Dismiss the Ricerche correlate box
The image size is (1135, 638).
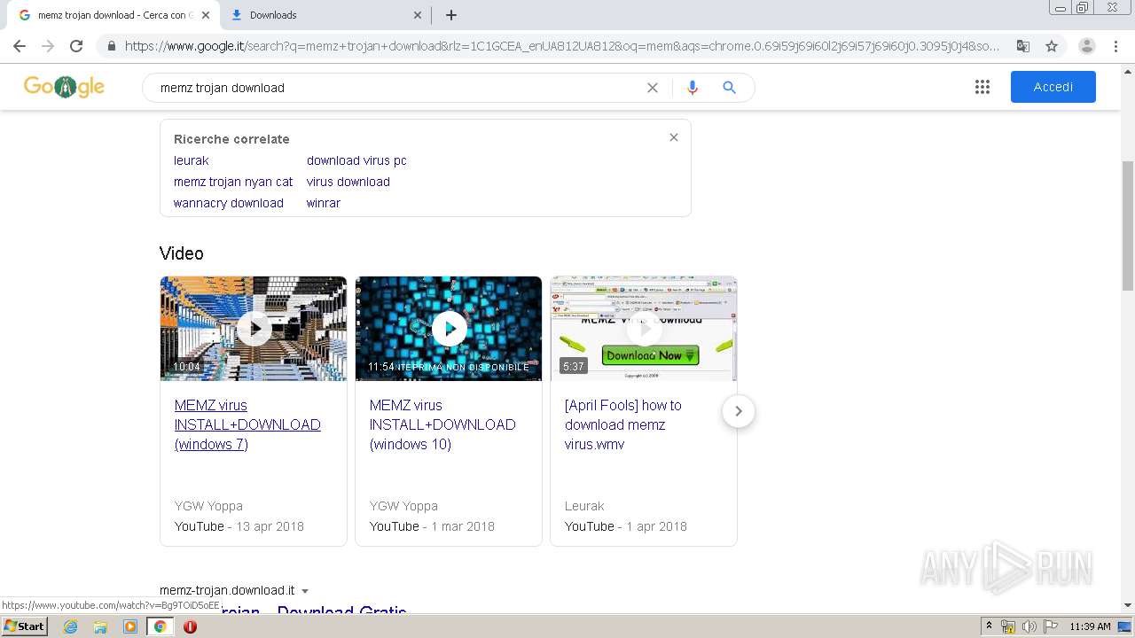pyautogui.click(x=674, y=137)
